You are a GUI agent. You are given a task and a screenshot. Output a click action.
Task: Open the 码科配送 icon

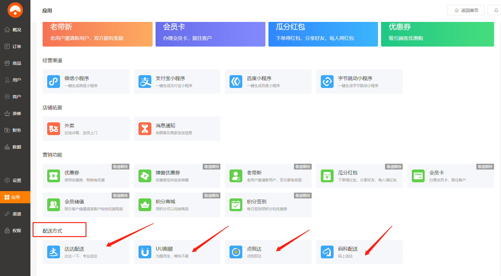click(x=327, y=252)
